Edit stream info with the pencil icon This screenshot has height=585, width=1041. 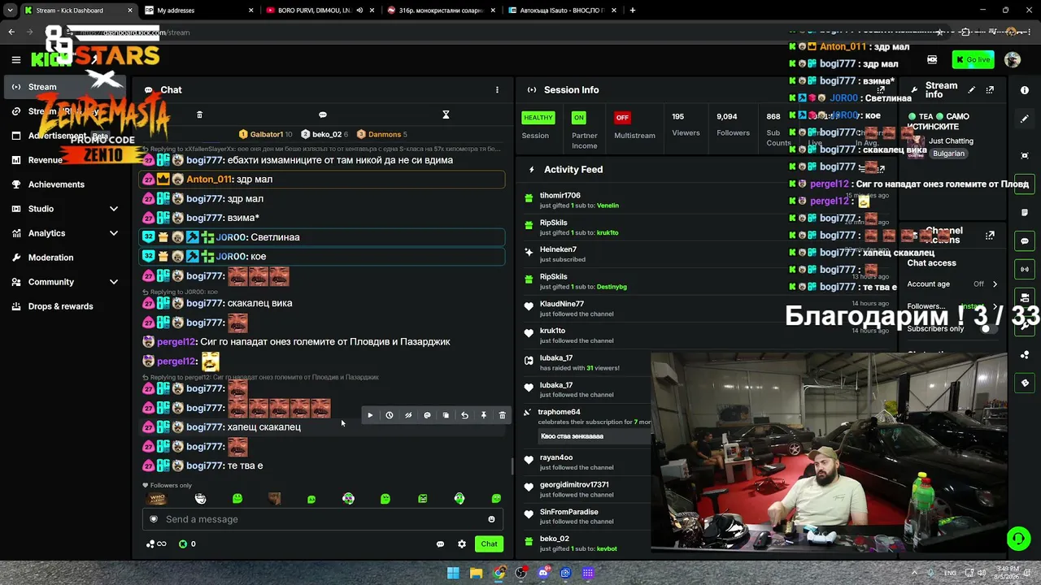click(971, 90)
